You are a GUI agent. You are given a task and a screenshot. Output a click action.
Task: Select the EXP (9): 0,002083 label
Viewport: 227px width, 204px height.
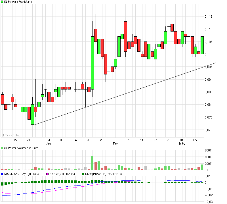[62, 174]
